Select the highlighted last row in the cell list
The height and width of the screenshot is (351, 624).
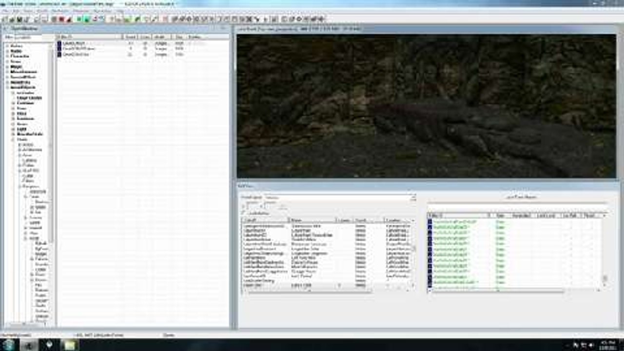(327, 285)
